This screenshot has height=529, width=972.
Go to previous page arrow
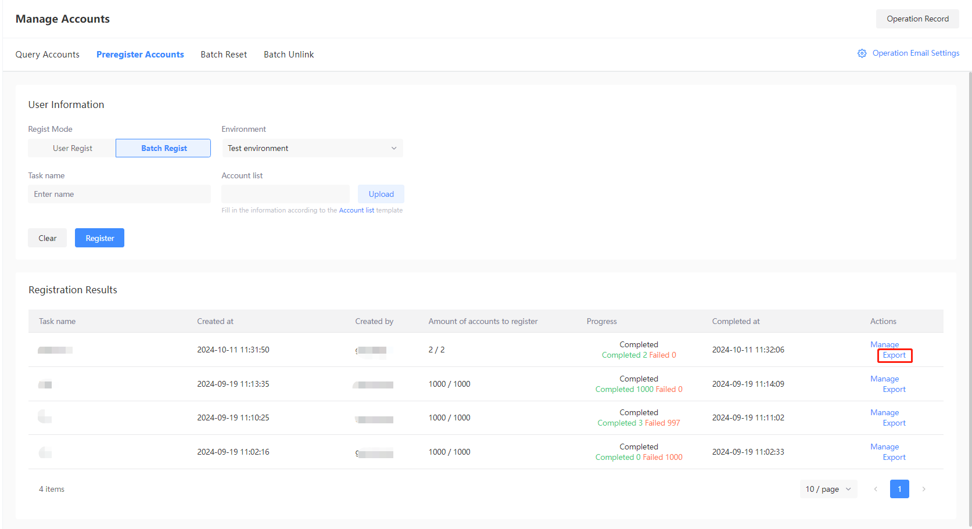coord(876,489)
